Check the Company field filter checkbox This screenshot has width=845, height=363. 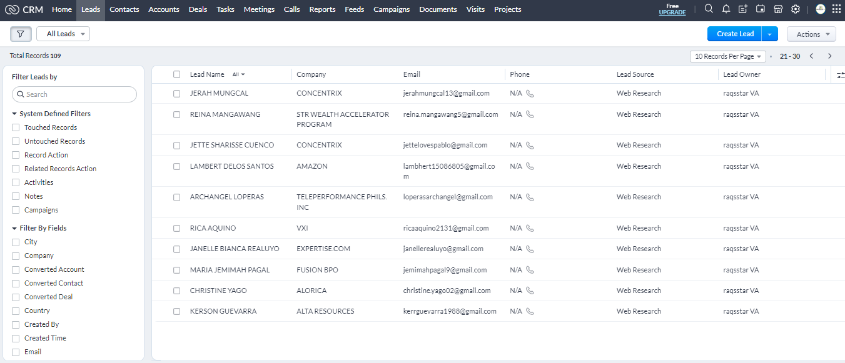coord(16,256)
